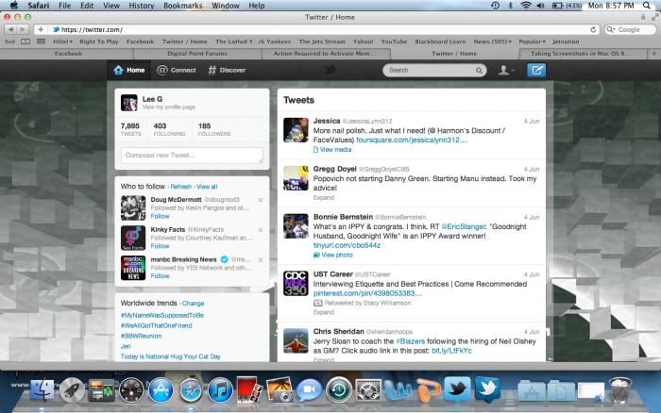This screenshot has height=413, width=661.
Task: Change the Worldwide trends location
Action: coord(193,303)
